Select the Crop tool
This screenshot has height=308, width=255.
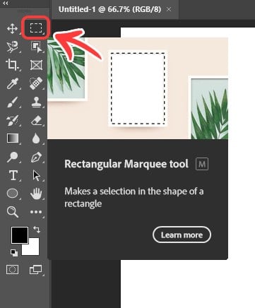[x=12, y=65]
